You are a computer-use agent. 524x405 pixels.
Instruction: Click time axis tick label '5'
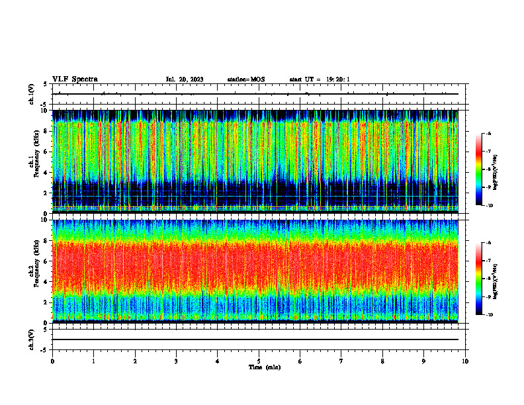259,361
